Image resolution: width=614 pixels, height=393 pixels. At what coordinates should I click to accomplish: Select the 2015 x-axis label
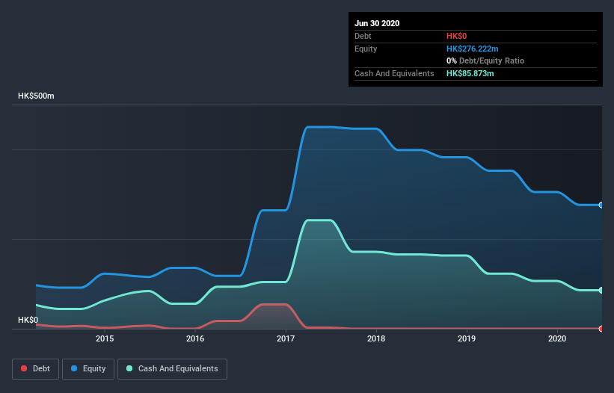tap(105, 338)
